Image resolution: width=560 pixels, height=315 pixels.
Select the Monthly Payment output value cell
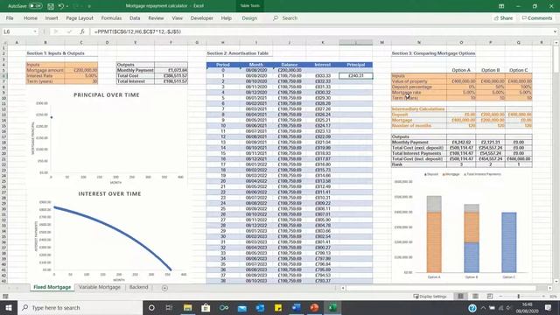click(171, 70)
